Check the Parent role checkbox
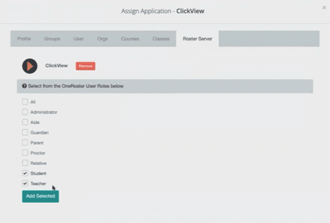 (x=25, y=142)
